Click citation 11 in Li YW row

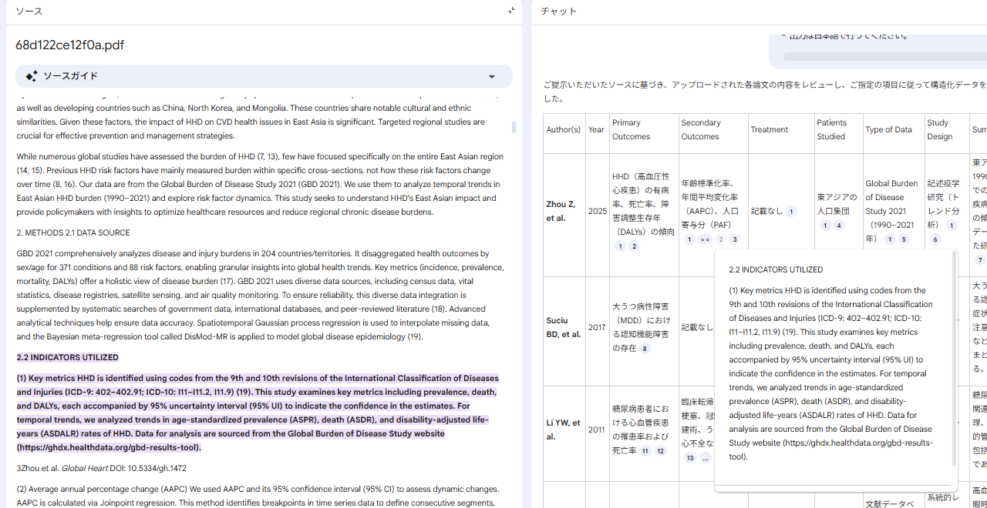coord(645,451)
